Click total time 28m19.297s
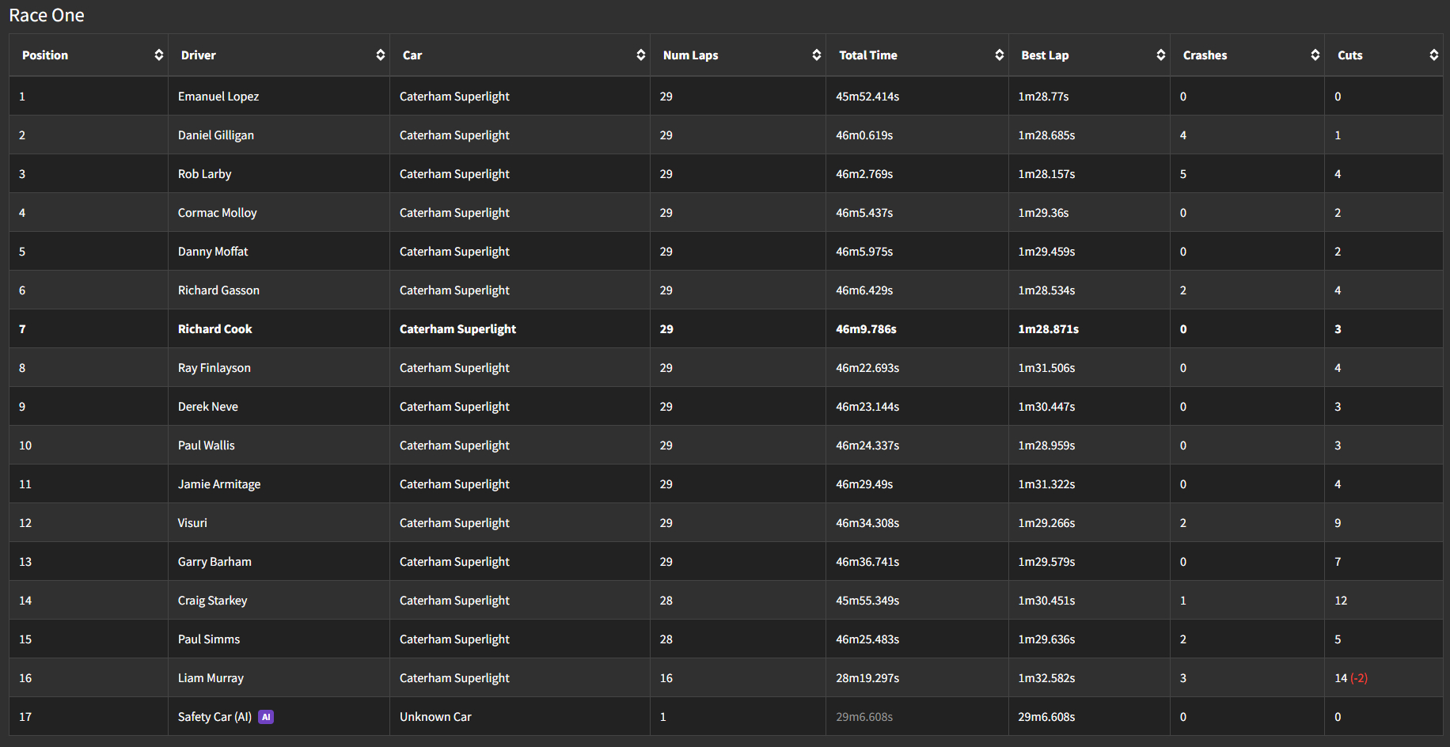1450x747 pixels. [x=867, y=678]
